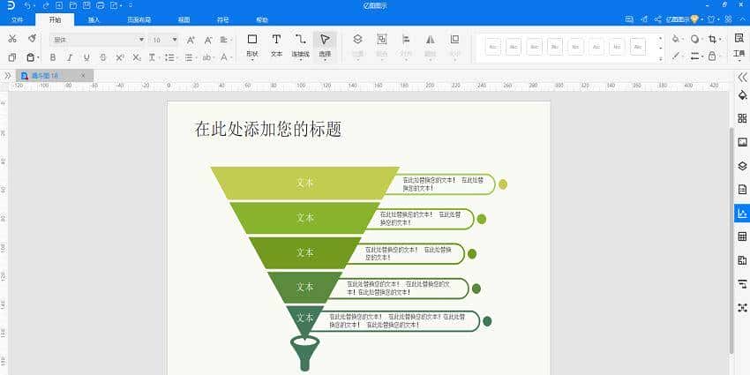Select the title 在此处添加您的标题
Image resolution: width=750 pixels, height=375 pixels.
coord(268,129)
